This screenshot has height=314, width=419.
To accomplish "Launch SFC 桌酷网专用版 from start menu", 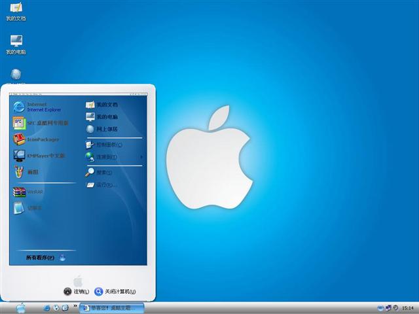I will (x=41, y=123).
